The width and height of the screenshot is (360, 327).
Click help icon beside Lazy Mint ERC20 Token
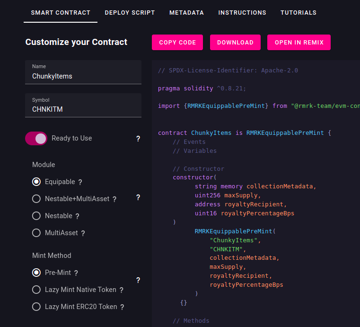point(122,307)
